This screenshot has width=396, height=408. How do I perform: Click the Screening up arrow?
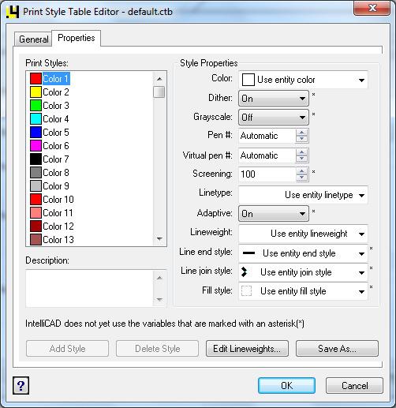(301, 171)
